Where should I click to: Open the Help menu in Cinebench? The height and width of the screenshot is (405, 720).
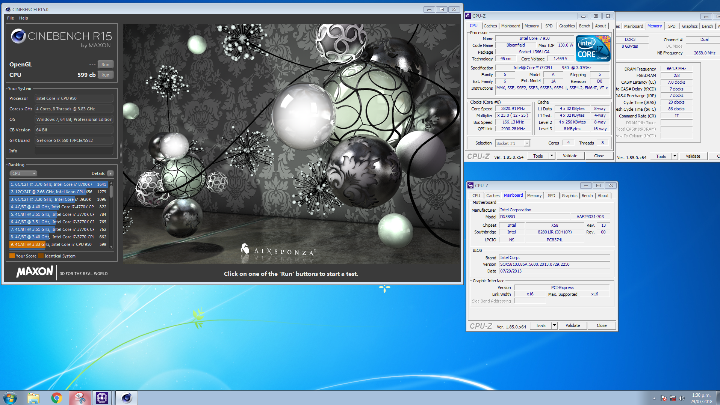pos(24,18)
